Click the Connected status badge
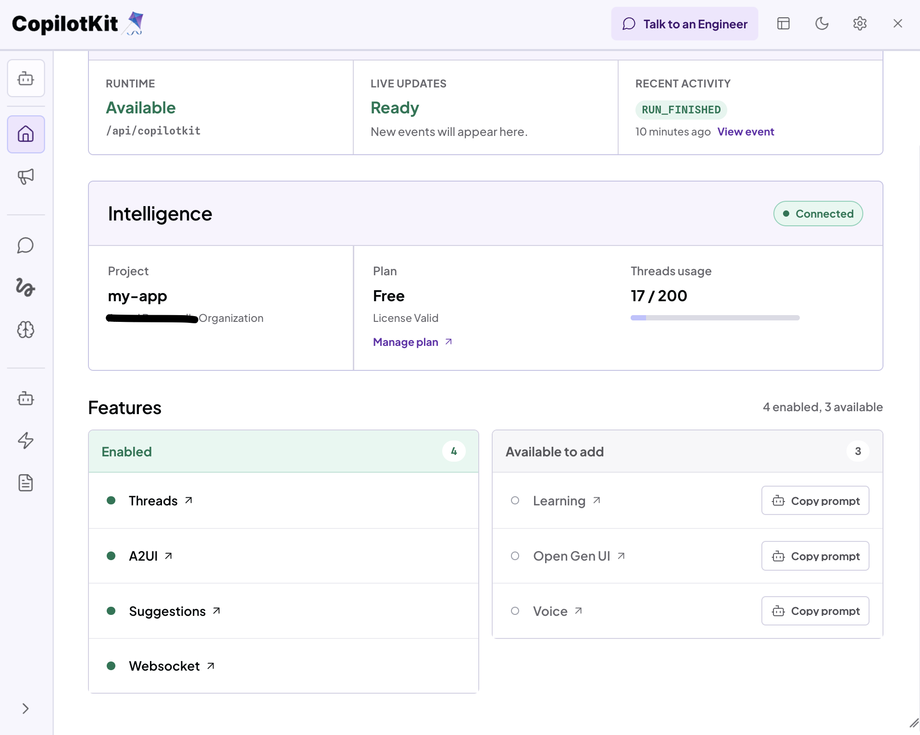Screen dimensions: 920x735 click(818, 214)
